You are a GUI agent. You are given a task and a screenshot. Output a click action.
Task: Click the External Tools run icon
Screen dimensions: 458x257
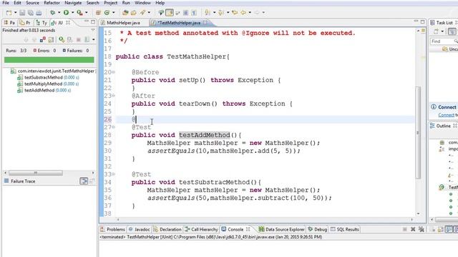coord(79,13)
